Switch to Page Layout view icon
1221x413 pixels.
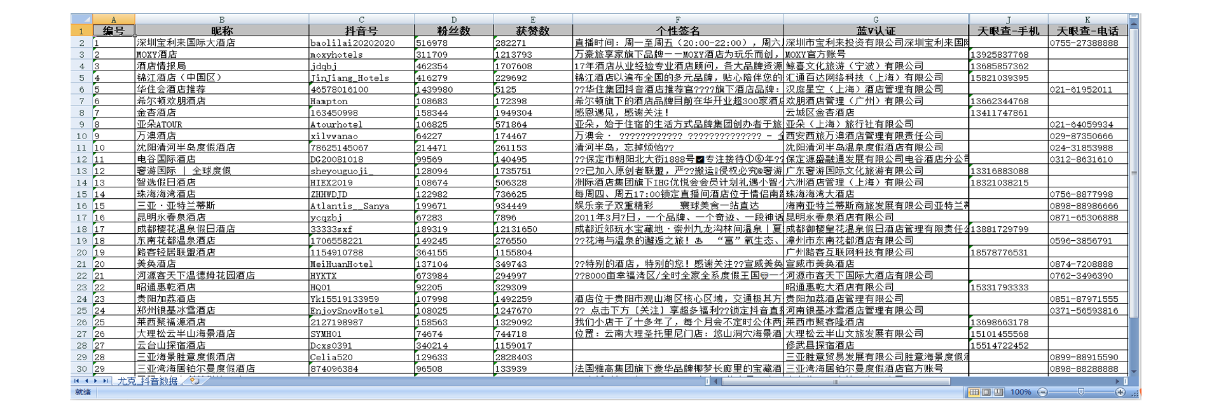click(x=986, y=392)
